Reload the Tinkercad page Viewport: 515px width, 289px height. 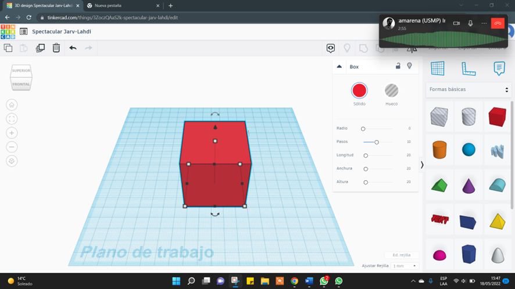pyautogui.click(x=29, y=17)
